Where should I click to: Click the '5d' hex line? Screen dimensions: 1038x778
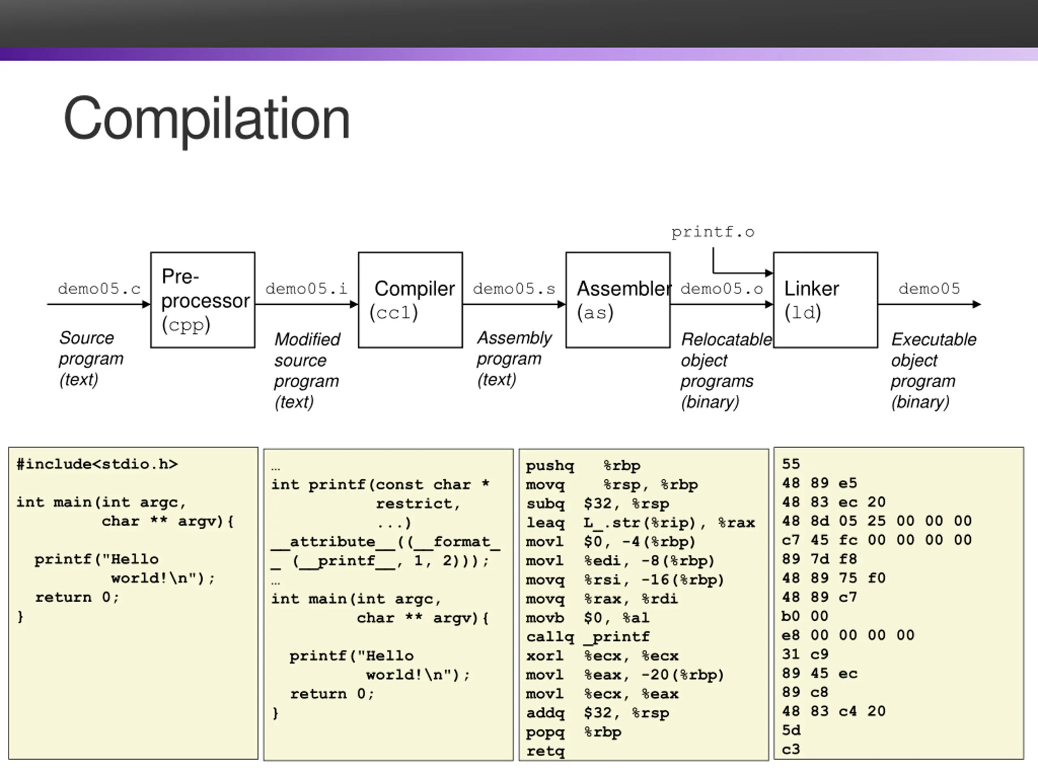(x=791, y=731)
